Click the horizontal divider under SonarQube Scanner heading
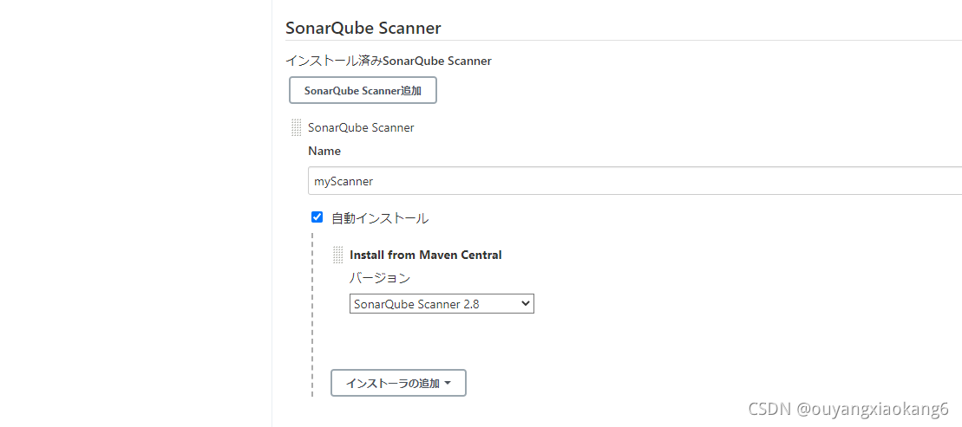This screenshot has width=962, height=427. pos(624,41)
